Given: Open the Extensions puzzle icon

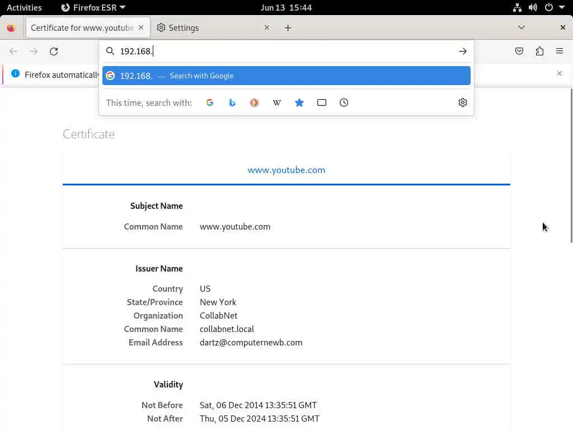Looking at the screenshot, I should point(540,51).
